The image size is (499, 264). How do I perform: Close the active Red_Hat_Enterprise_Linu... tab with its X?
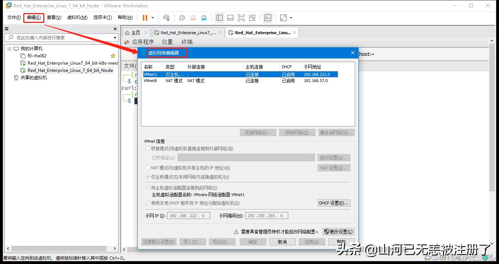[x=295, y=32]
